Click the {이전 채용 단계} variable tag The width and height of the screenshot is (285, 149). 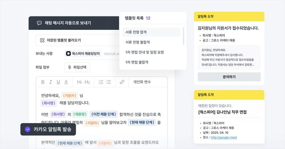tap(104, 114)
